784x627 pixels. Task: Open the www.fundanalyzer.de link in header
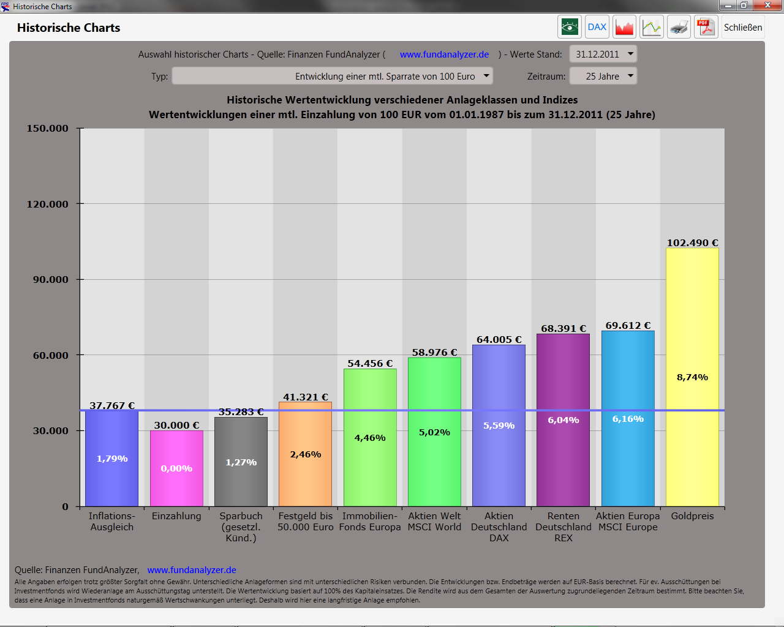(444, 54)
